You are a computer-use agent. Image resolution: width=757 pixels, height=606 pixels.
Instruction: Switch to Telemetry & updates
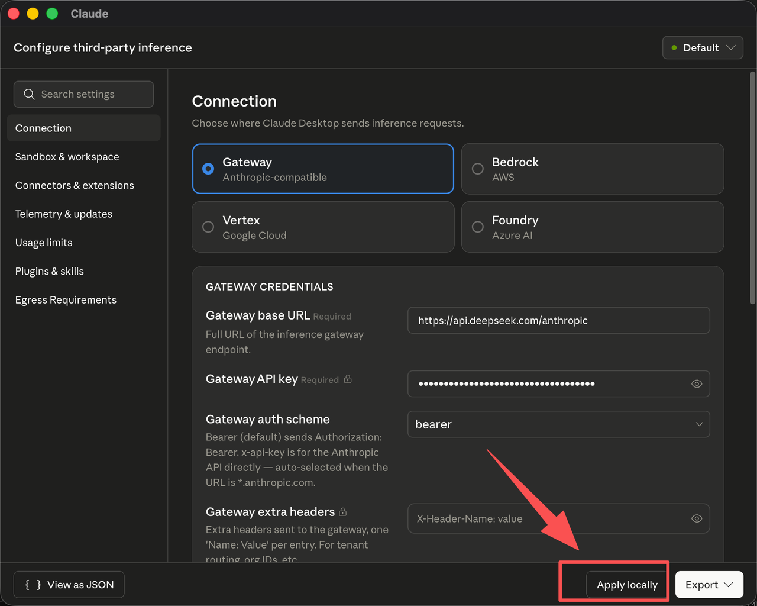(x=83, y=214)
